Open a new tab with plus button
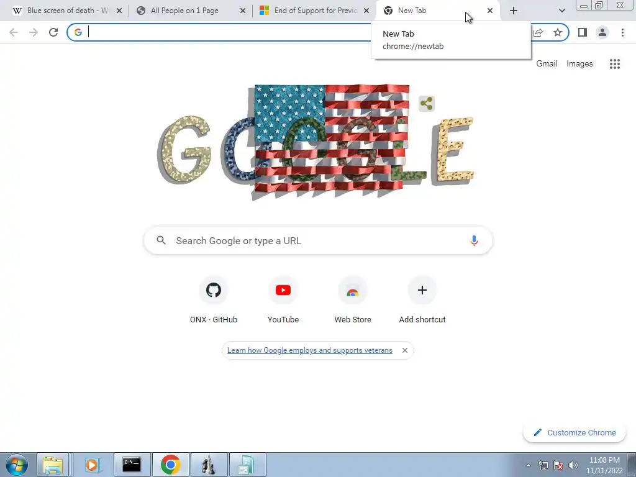Viewport: 636px width, 477px height. click(514, 11)
